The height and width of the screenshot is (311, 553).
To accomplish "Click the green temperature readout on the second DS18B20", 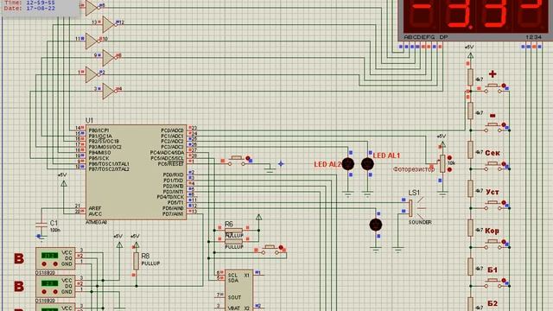I will tap(49, 283).
